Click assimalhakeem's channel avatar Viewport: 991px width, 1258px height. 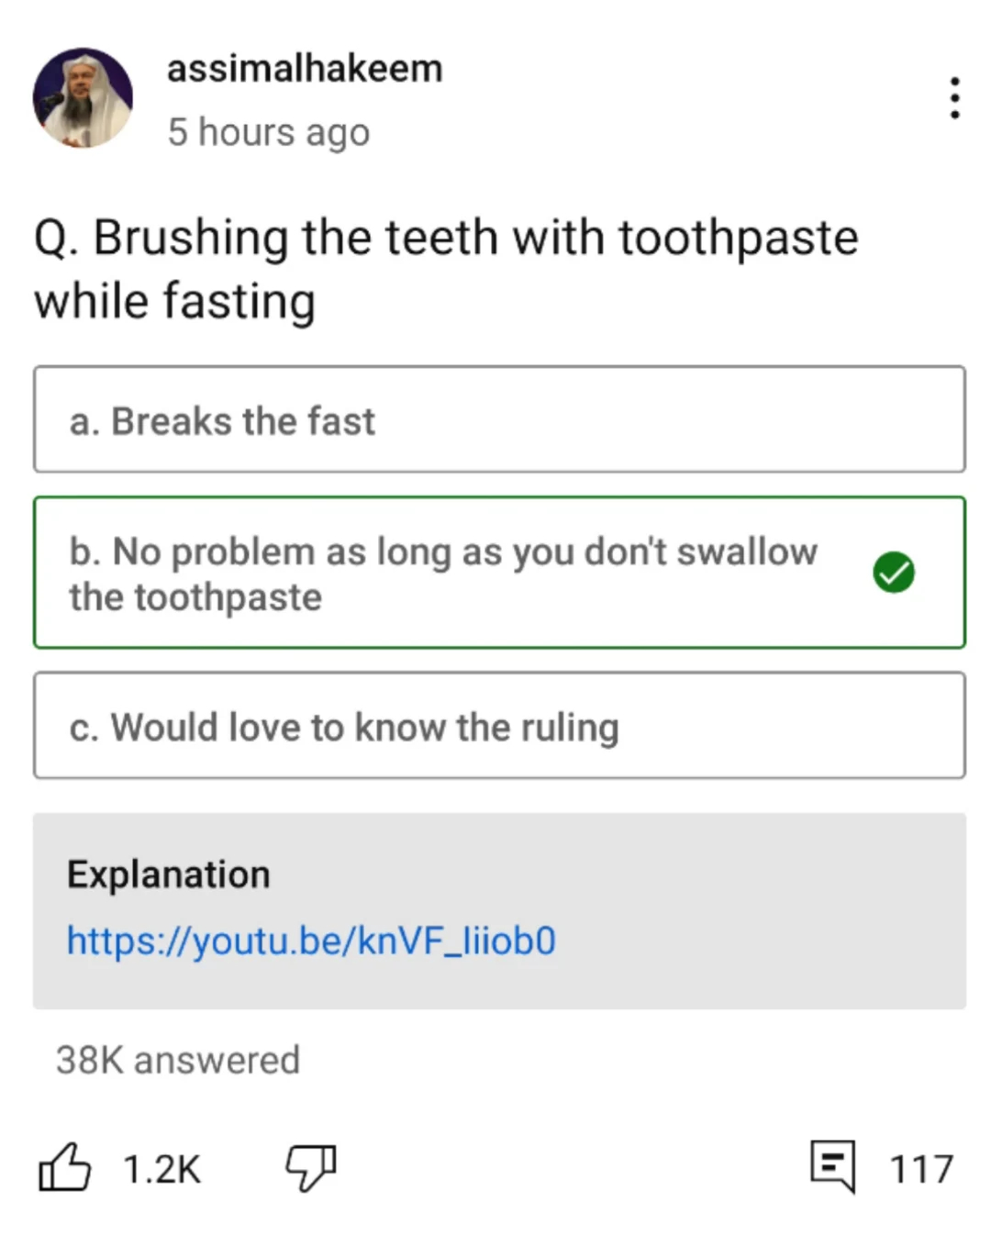pos(82,98)
